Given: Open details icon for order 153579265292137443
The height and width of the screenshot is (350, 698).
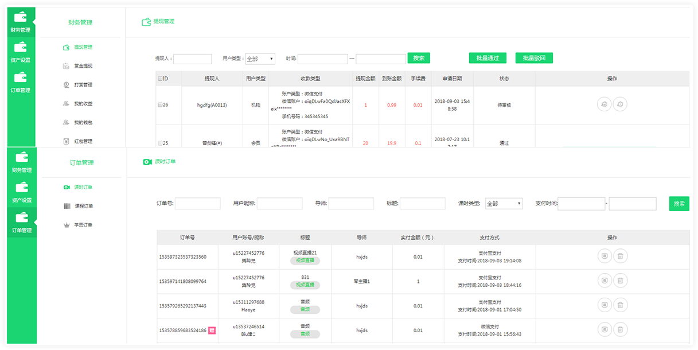Looking at the screenshot, I should pyautogui.click(x=604, y=305).
